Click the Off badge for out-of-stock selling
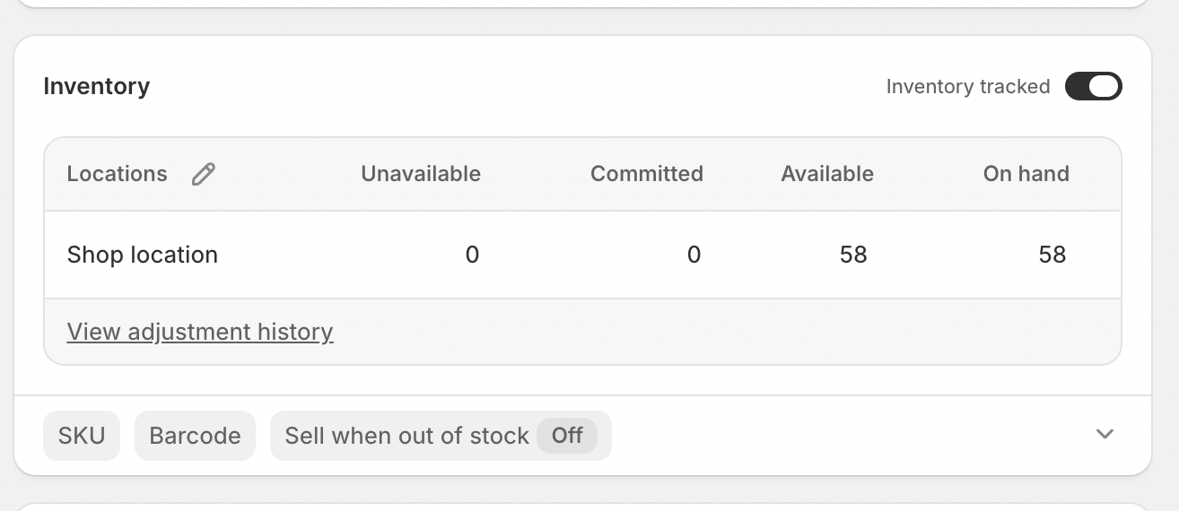This screenshot has height=511, width=1179. pos(567,436)
